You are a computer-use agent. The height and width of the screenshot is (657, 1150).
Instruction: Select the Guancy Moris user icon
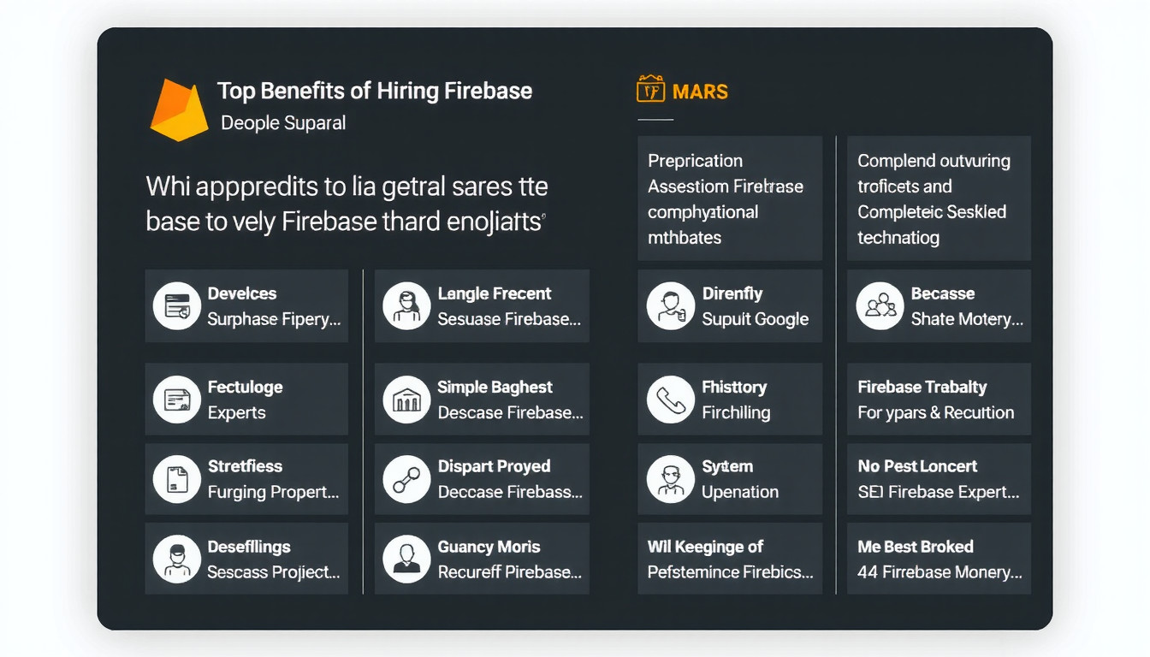(x=406, y=559)
